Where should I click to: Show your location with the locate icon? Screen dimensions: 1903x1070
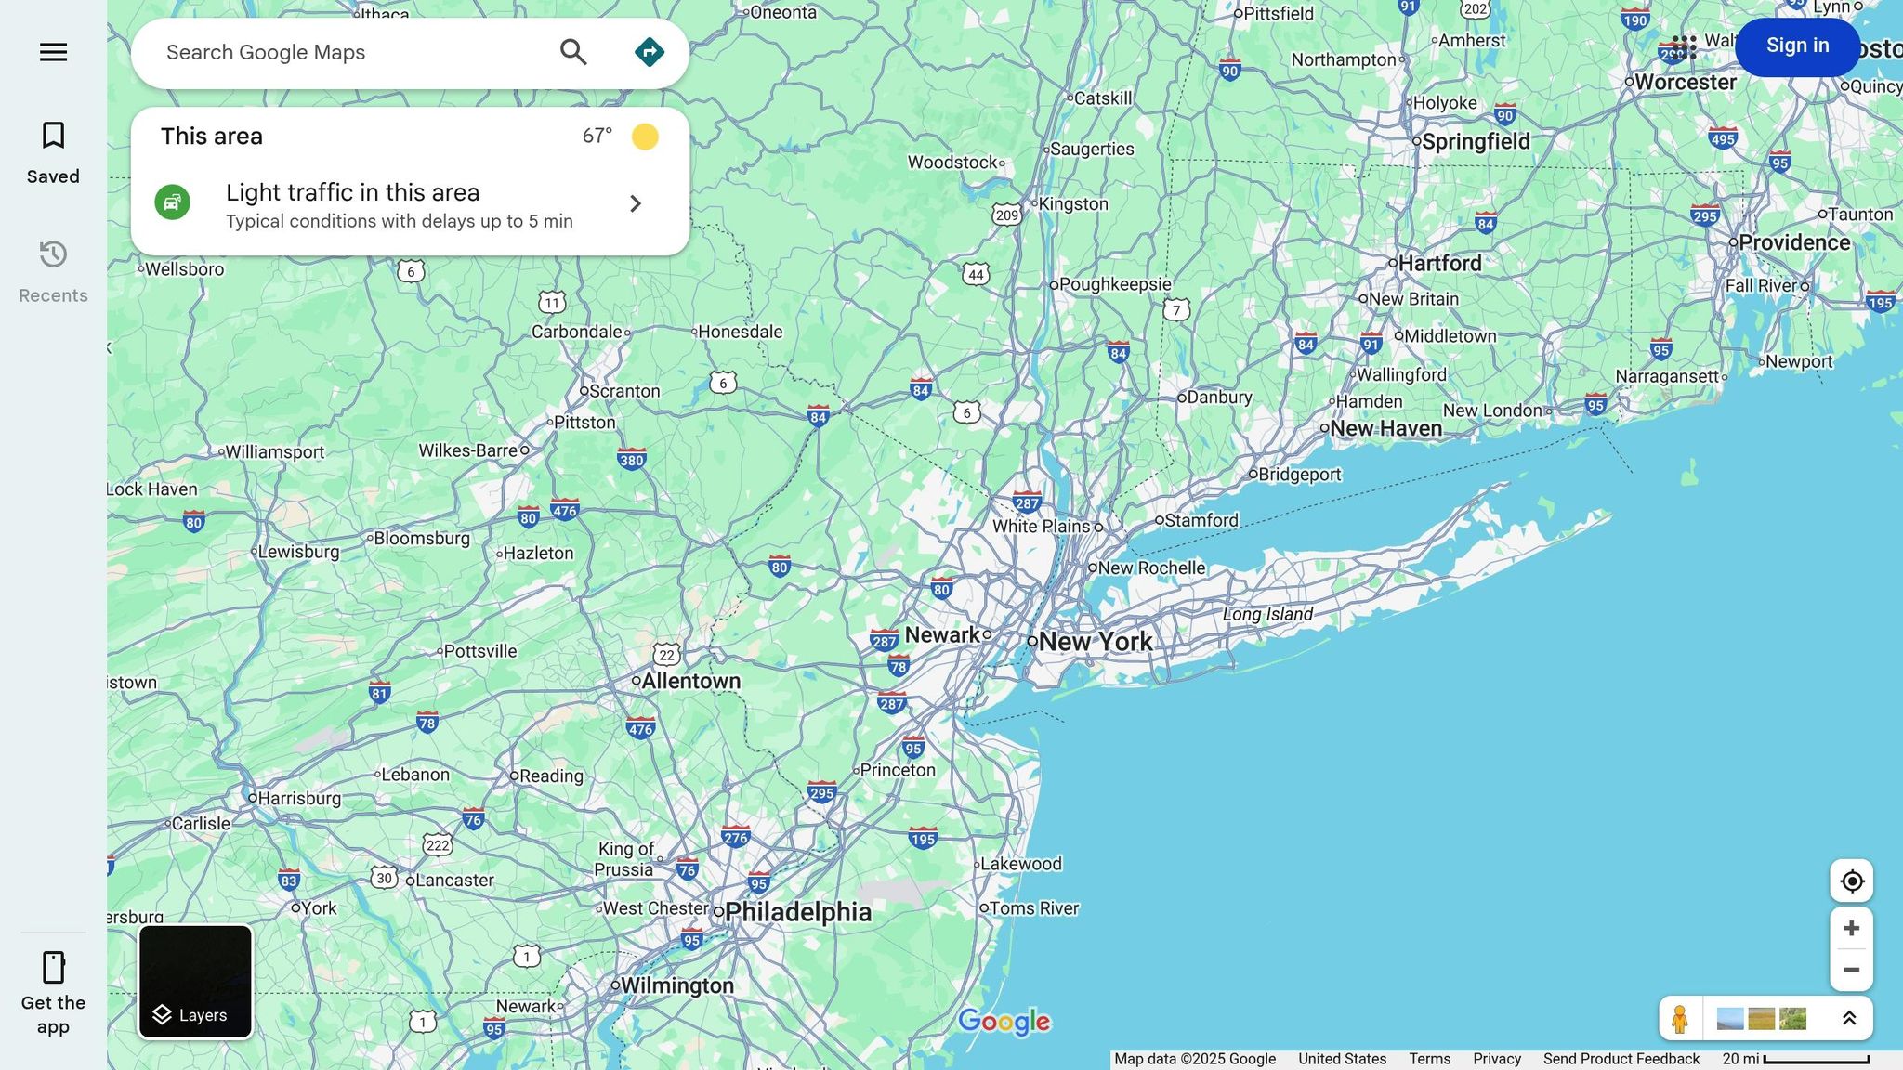tap(1851, 881)
